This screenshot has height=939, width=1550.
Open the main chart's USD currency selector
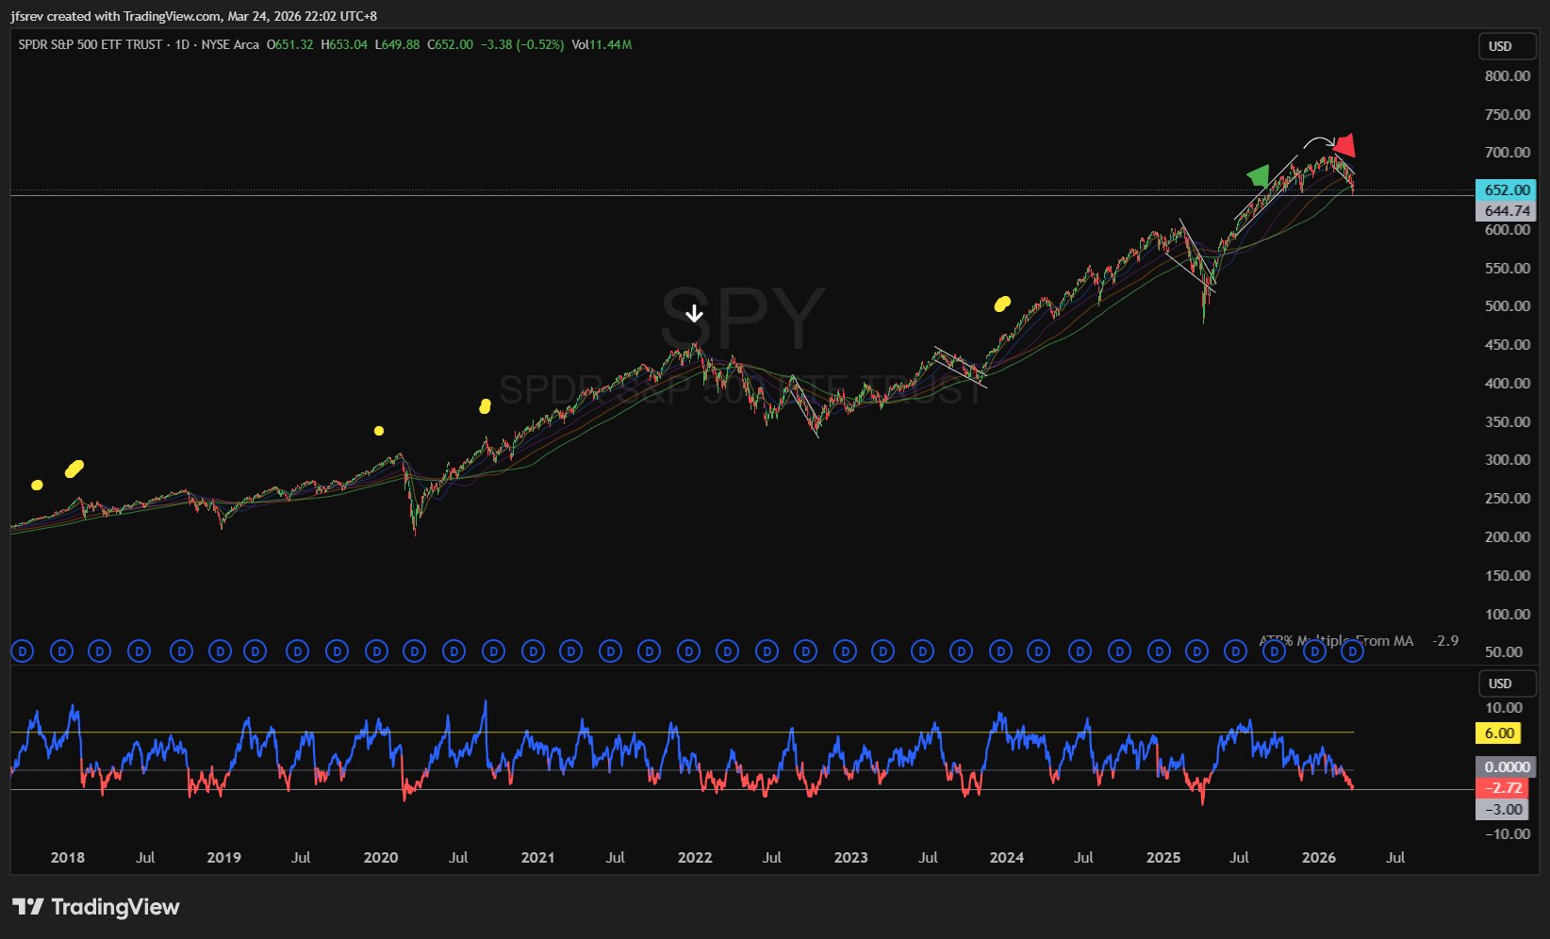(1506, 46)
